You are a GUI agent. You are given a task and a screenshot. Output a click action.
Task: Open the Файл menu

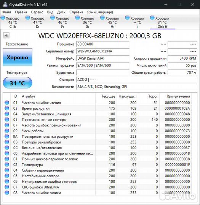(7, 12)
